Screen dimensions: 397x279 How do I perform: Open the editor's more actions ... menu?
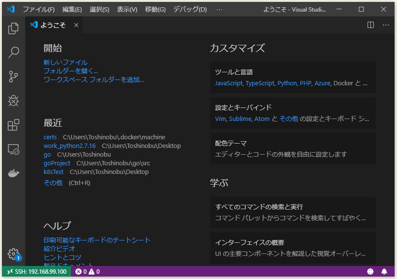coord(385,25)
